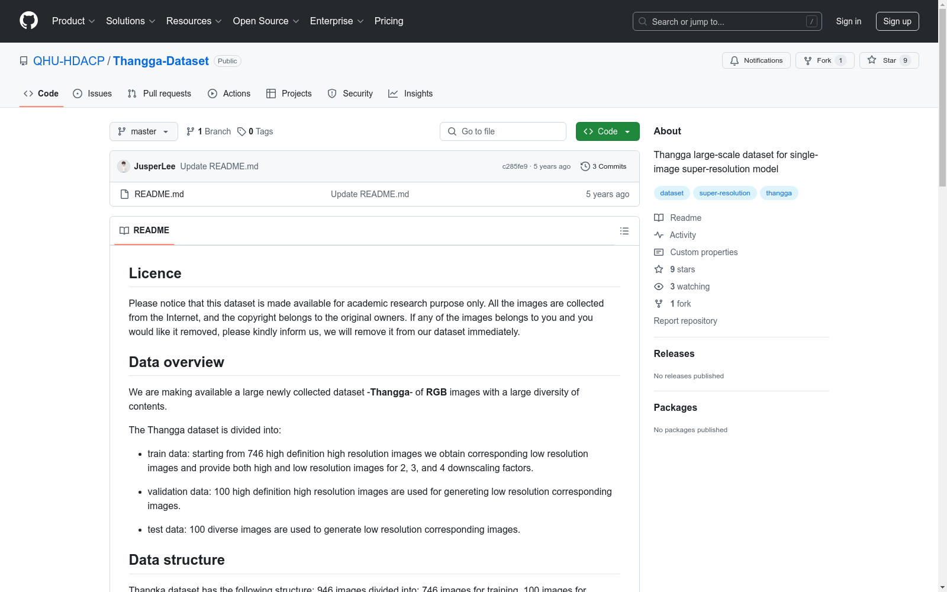Click the Go to file search field
The width and height of the screenshot is (947, 592).
pos(503,131)
